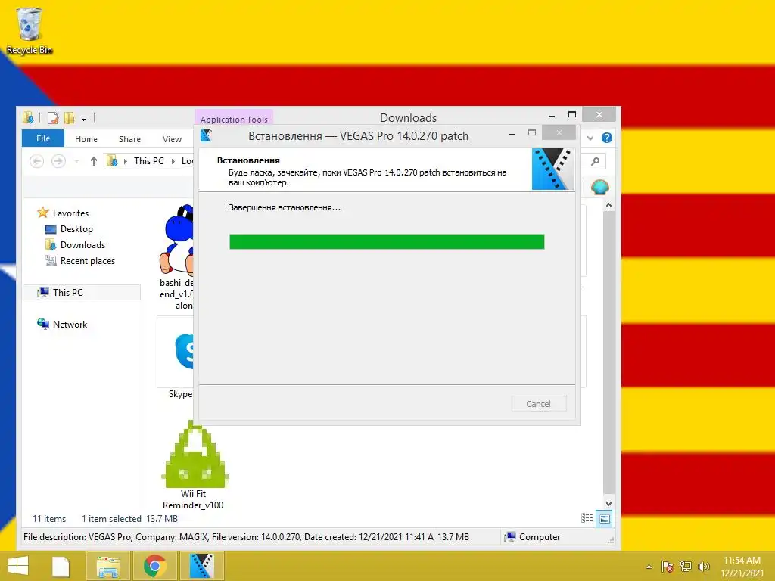Click the Windows Start button

coord(18,566)
